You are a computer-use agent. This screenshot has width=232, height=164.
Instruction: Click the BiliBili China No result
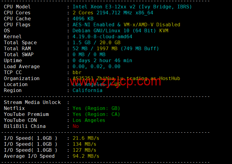(x=76, y=126)
